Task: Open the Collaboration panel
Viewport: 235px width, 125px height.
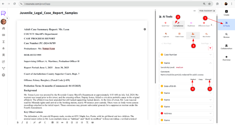Action: 226,47
